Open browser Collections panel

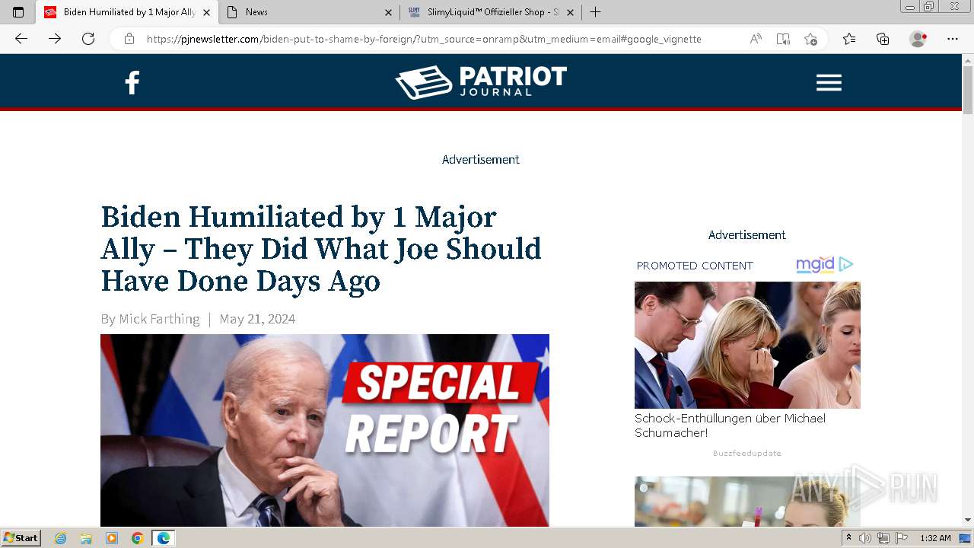(883, 39)
